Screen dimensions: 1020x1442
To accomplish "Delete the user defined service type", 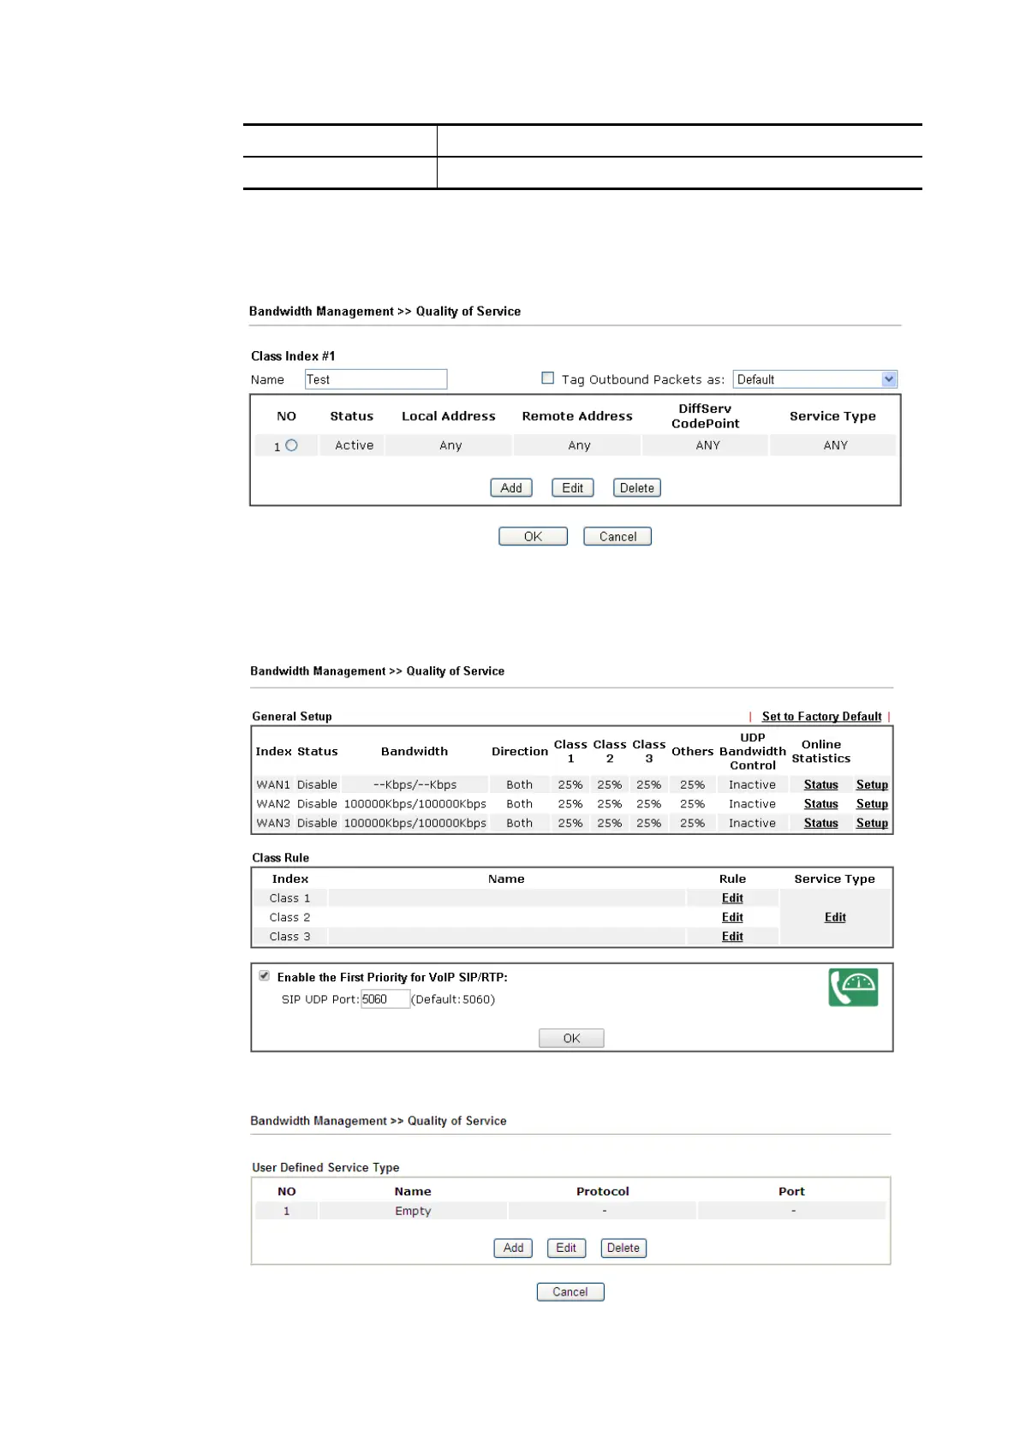I will 623,1248.
